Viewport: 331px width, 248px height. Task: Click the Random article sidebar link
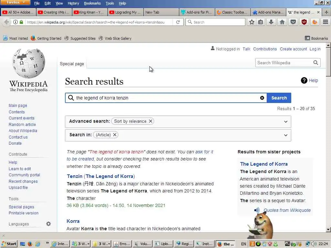click(x=22, y=124)
